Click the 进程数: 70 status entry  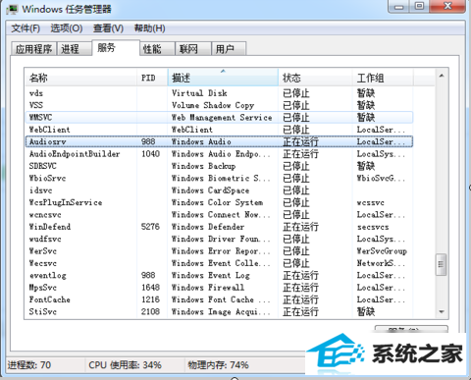tap(29, 365)
